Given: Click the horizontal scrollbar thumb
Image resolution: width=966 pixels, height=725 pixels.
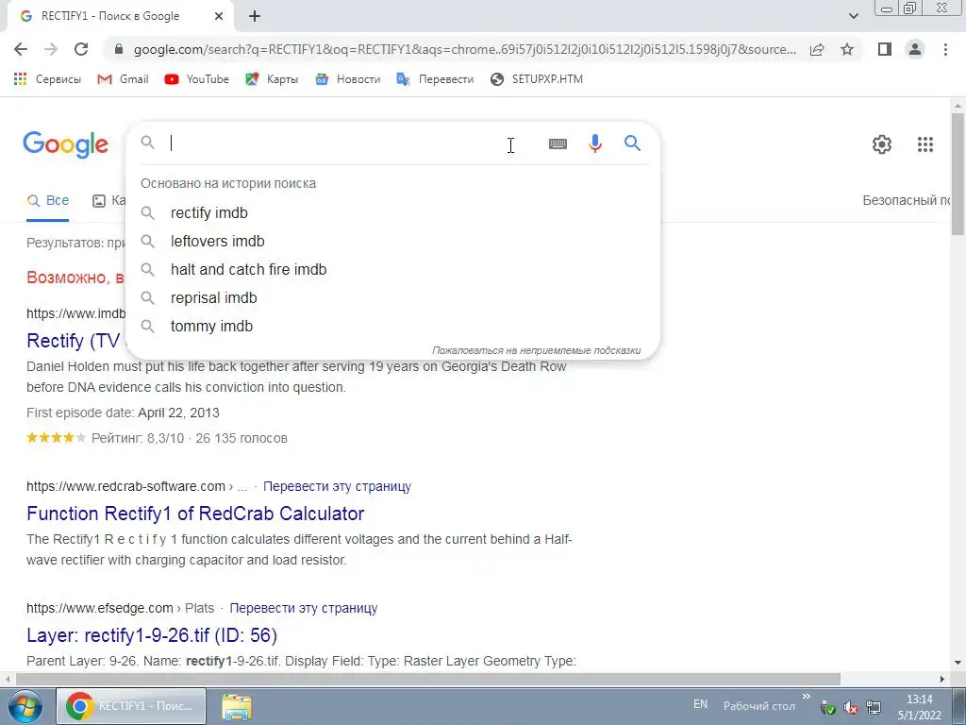Looking at the screenshot, I should 428,679.
